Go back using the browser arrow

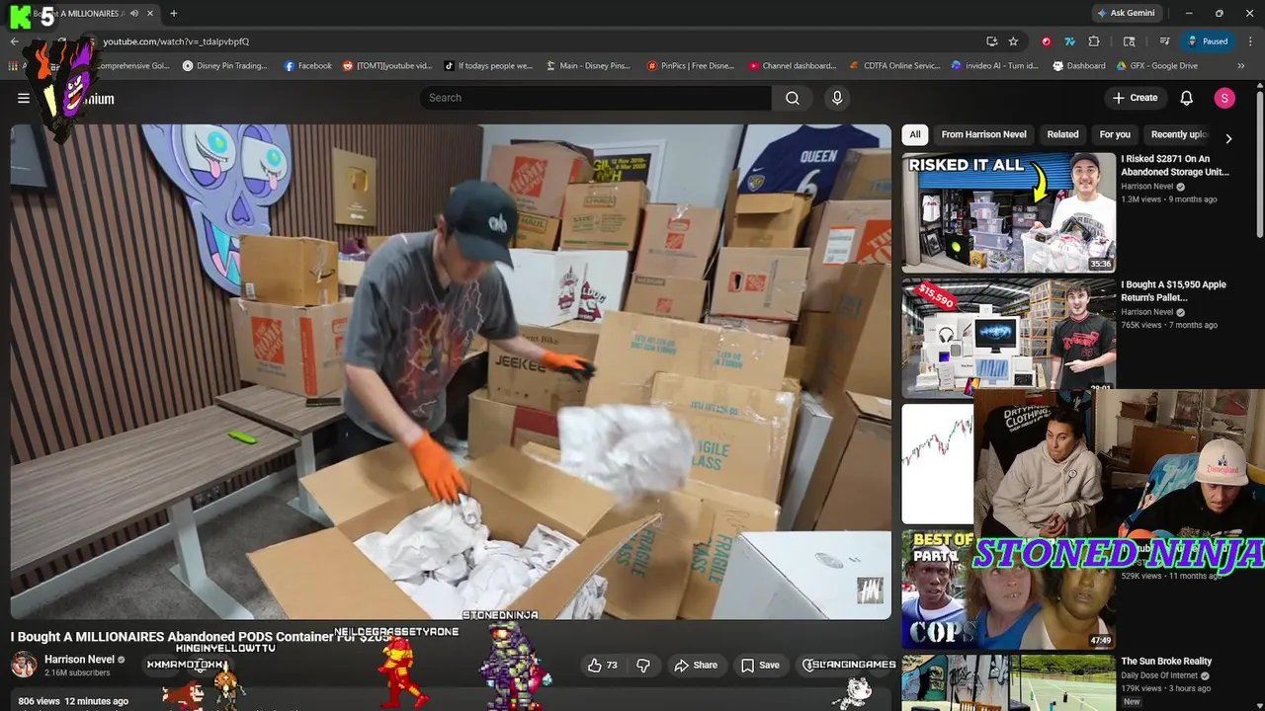tap(14, 41)
